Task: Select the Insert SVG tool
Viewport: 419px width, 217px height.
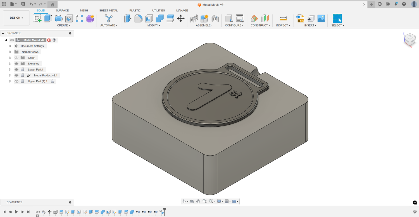Action: (300, 18)
